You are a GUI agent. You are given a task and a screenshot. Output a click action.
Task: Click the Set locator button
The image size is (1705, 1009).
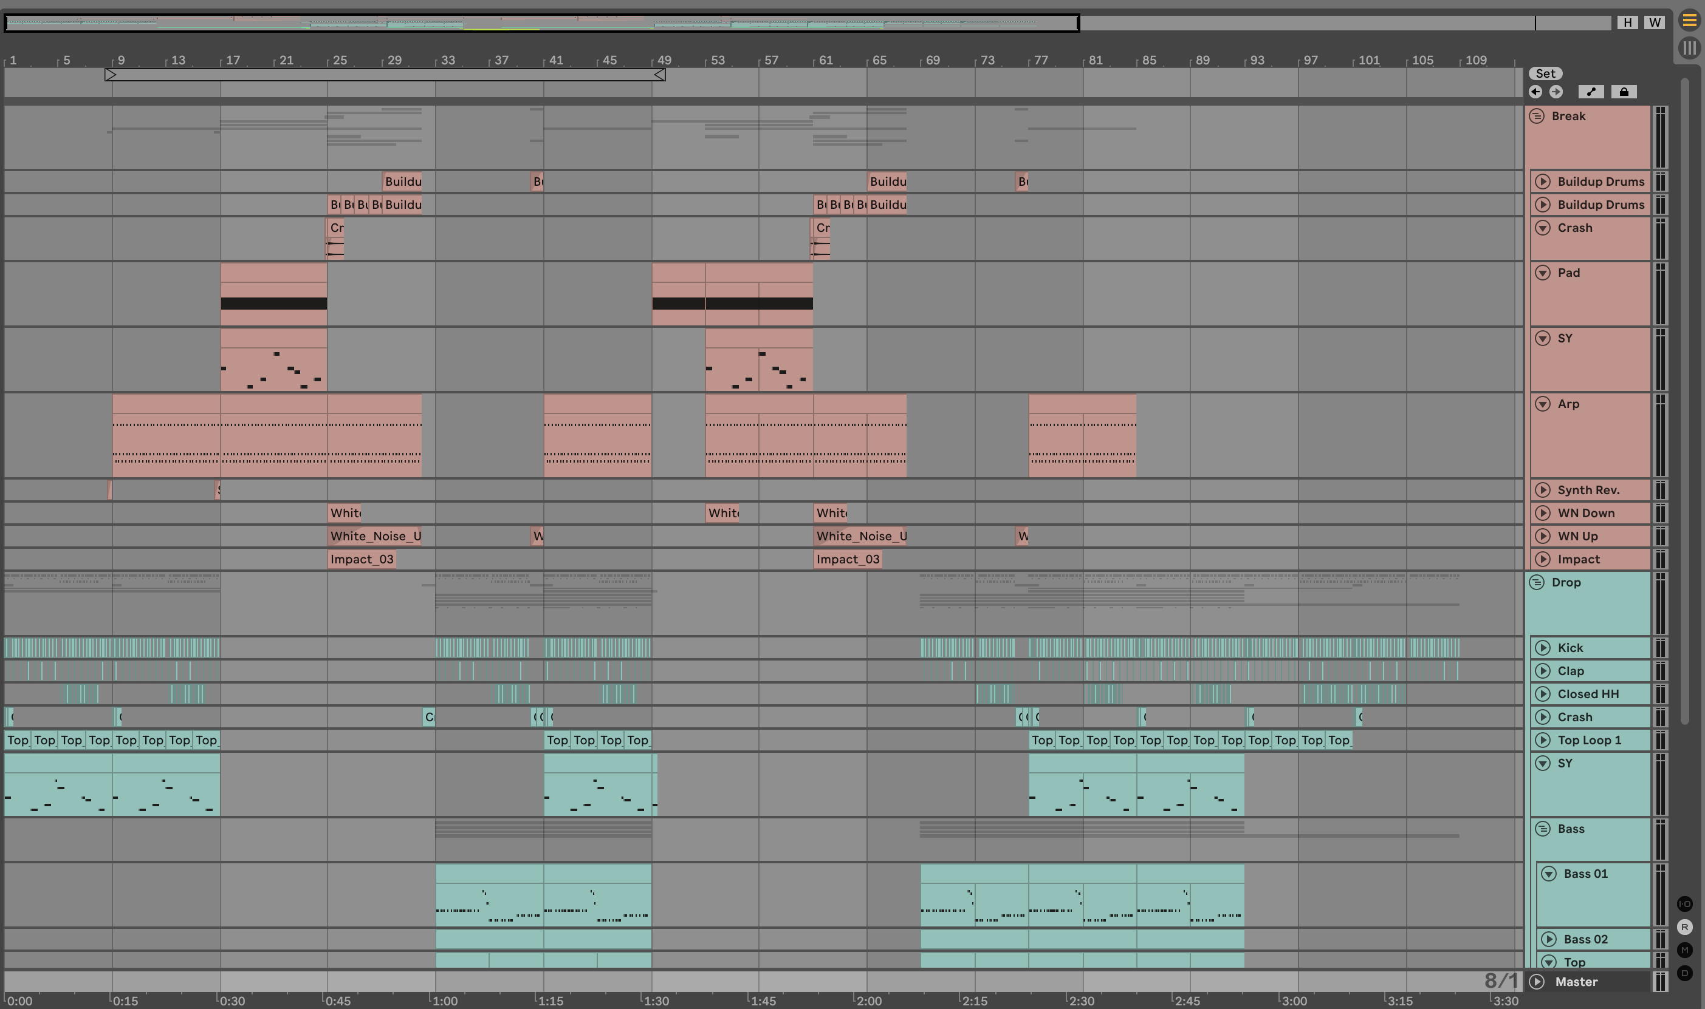click(1545, 73)
